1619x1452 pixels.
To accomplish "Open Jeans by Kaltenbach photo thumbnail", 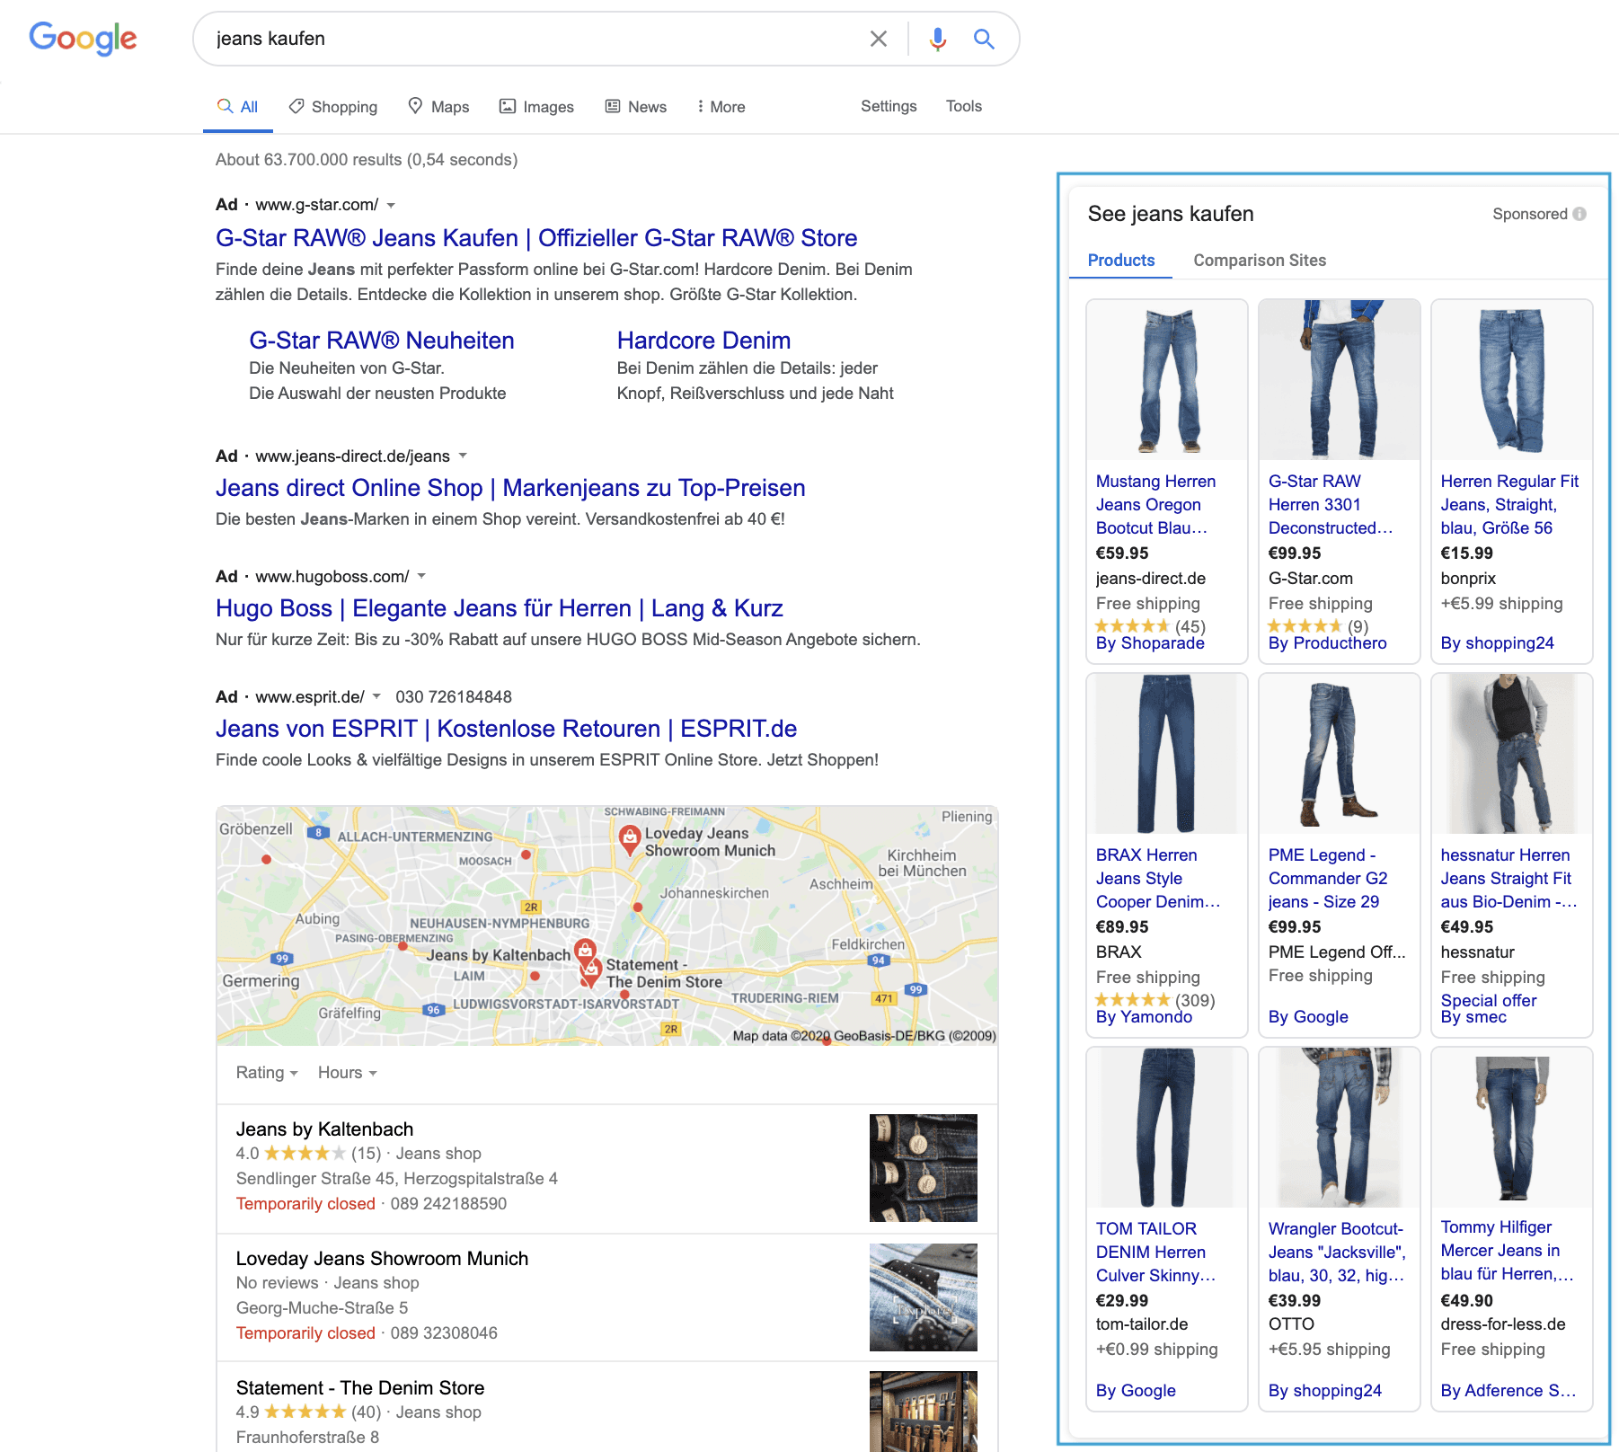I will click(923, 1168).
